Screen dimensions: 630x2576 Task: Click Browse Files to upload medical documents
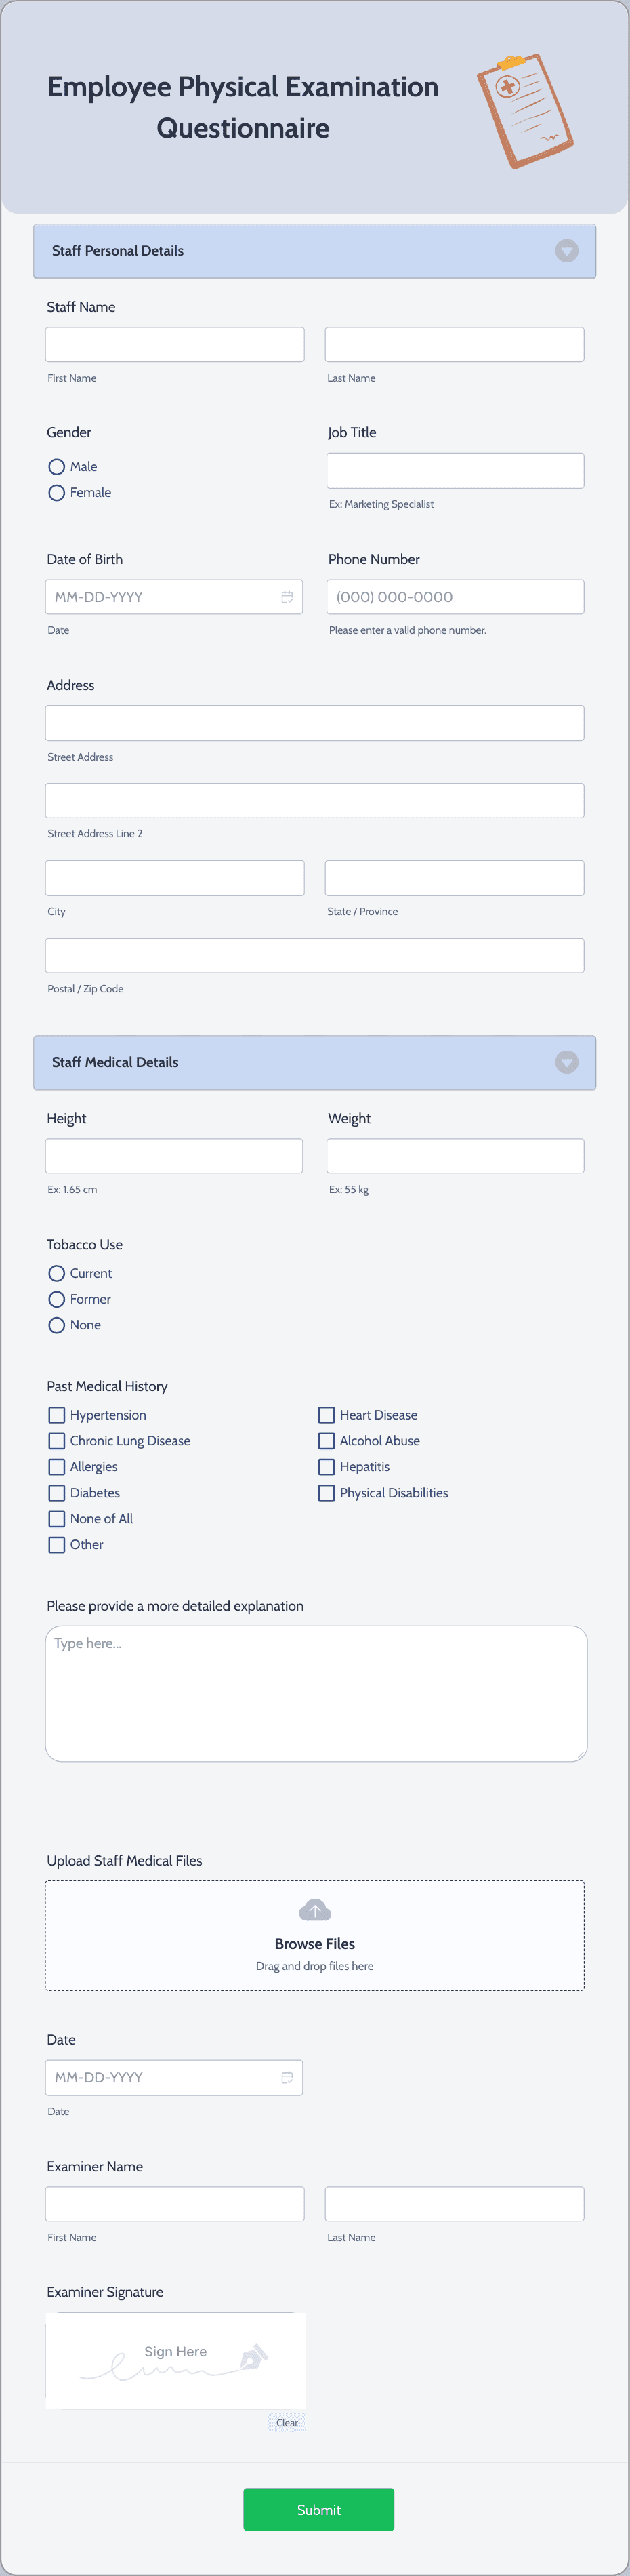[x=314, y=1943]
